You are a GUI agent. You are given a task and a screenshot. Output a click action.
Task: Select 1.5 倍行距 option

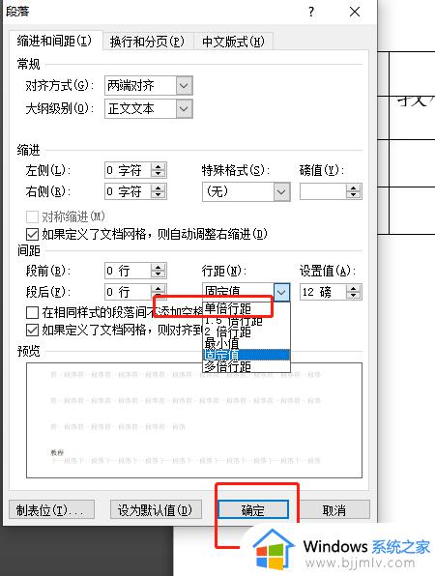point(246,320)
